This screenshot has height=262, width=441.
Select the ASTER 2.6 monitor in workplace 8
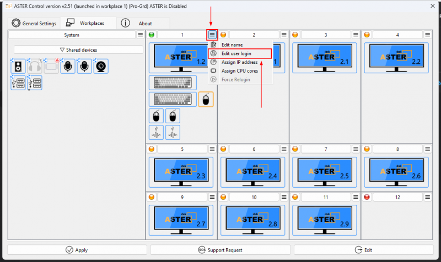tap(396, 172)
